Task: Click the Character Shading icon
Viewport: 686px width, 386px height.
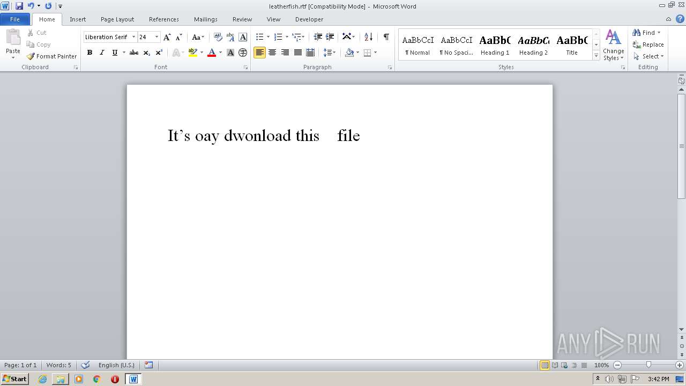Action: pos(230,53)
